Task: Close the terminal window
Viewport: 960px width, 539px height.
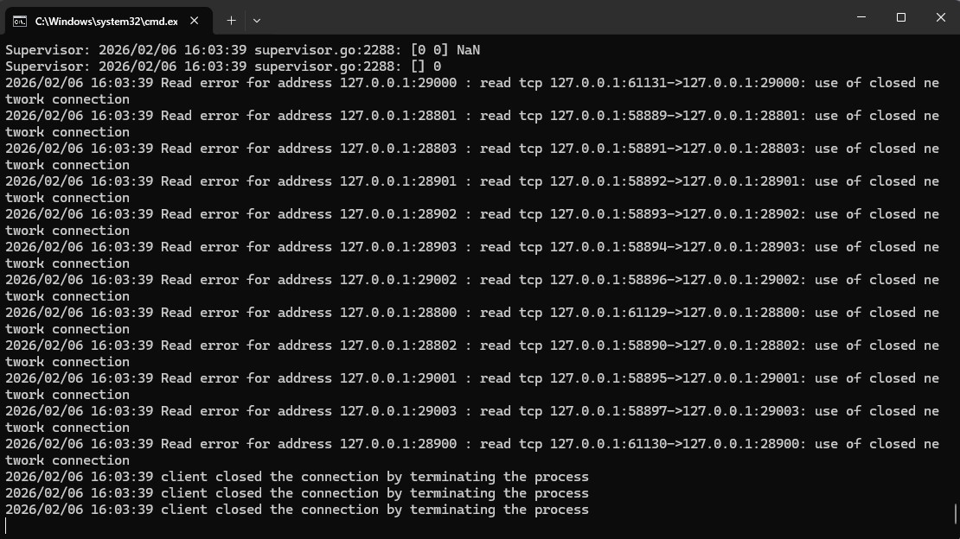Action: (940, 17)
